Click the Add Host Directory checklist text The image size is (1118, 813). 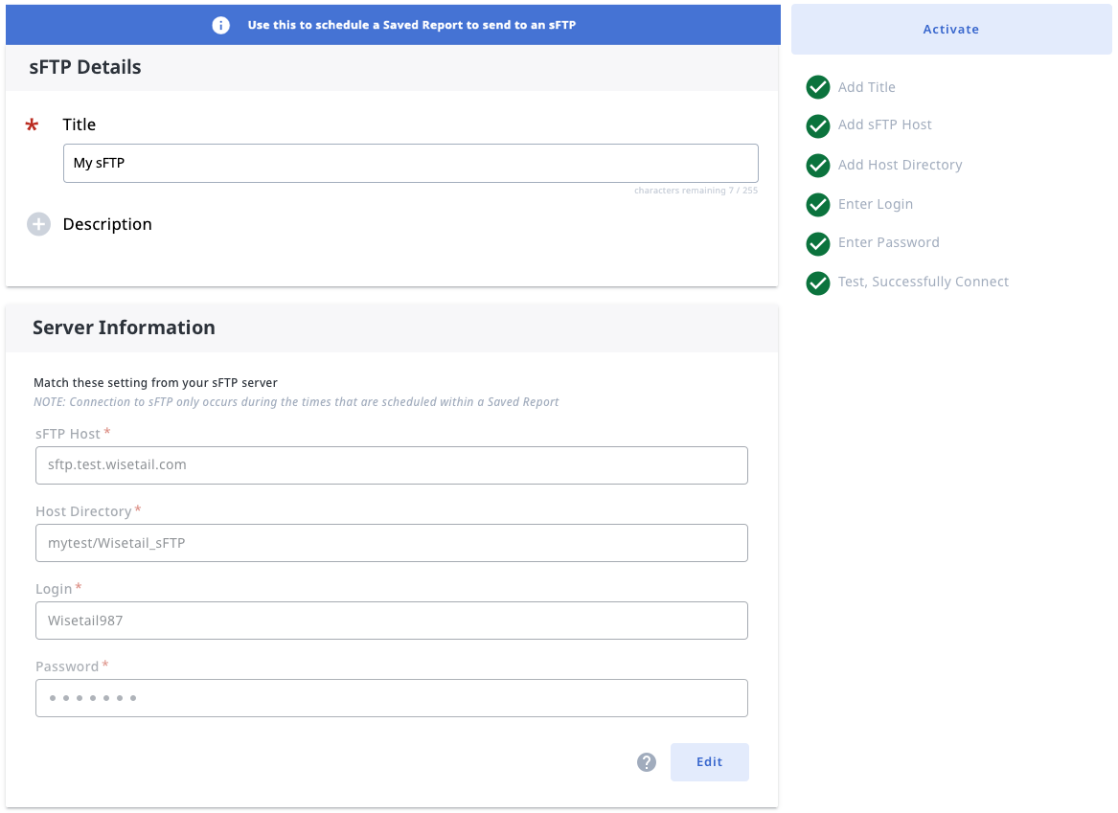[900, 165]
